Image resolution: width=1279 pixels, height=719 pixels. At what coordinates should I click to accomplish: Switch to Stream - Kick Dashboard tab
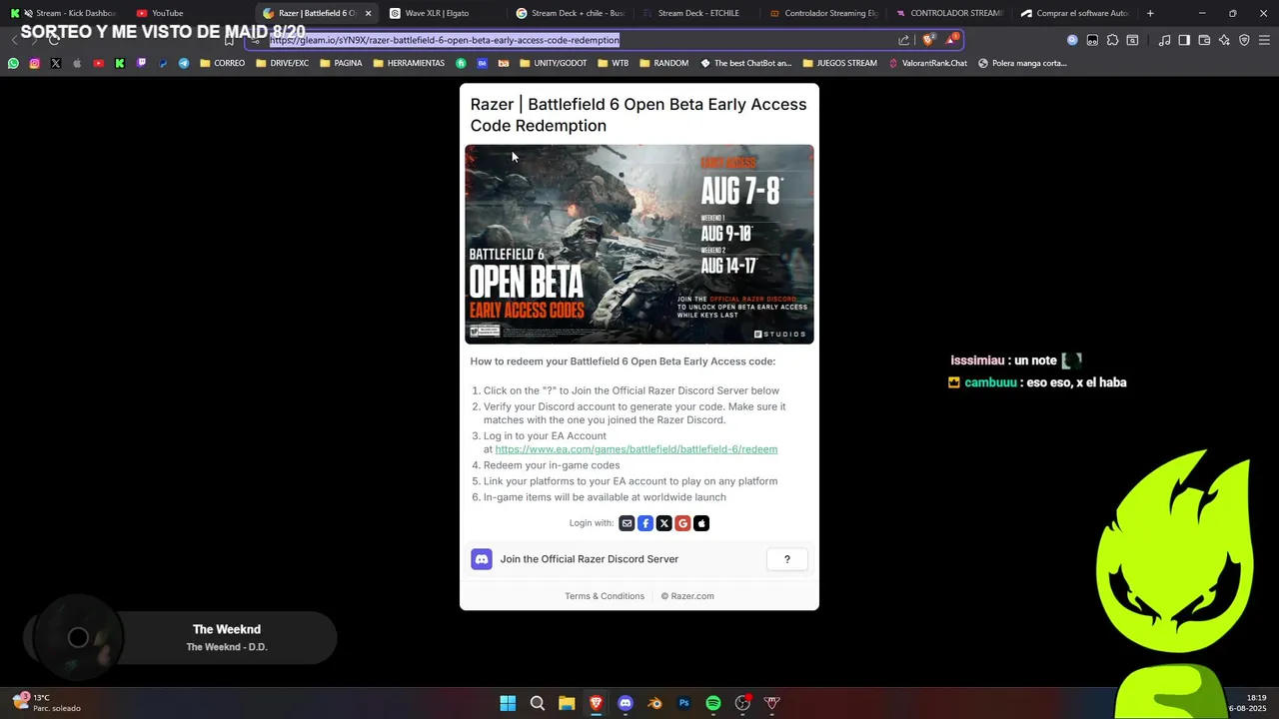click(x=63, y=13)
